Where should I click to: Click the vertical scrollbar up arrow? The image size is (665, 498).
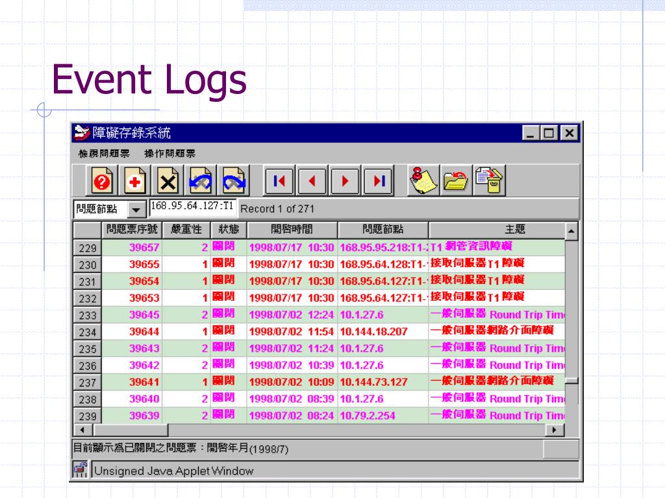tap(571, 231)
